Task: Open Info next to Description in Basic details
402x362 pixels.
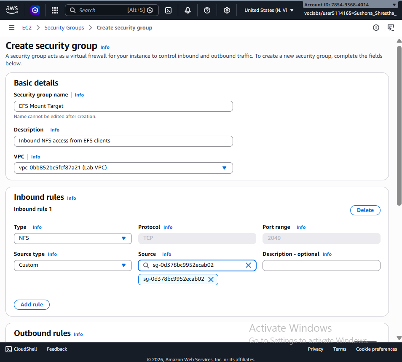Action: [x=55, y=130]
